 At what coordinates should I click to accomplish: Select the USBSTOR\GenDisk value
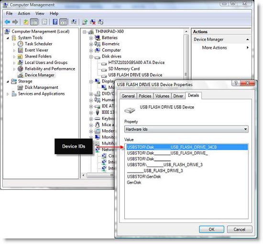point(144,177)
